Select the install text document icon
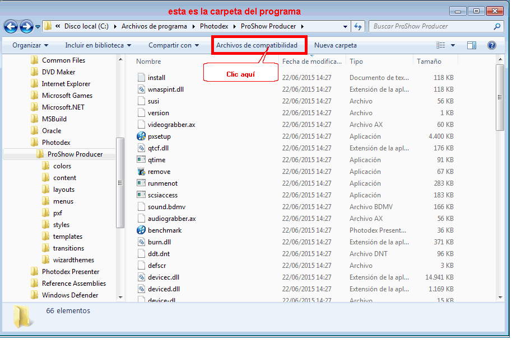512x340 pixels. (x=141, y=77)
